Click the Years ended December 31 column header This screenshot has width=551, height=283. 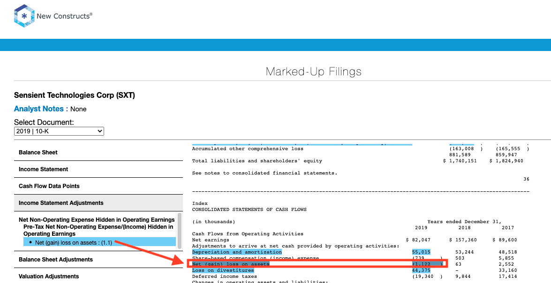pos(464,222)
